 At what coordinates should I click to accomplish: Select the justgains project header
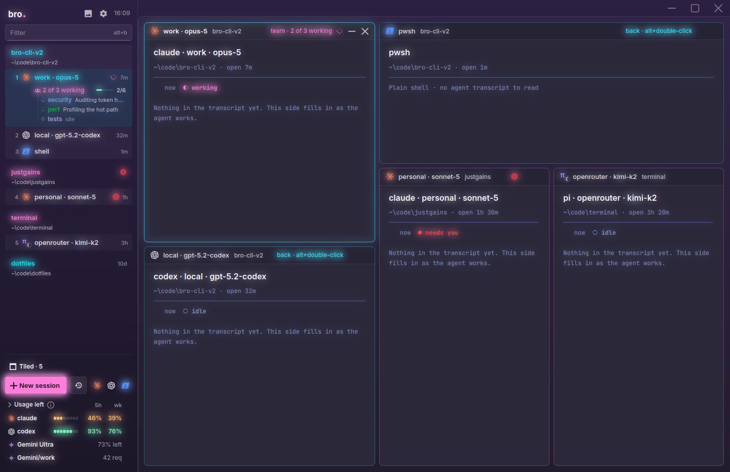68,176
